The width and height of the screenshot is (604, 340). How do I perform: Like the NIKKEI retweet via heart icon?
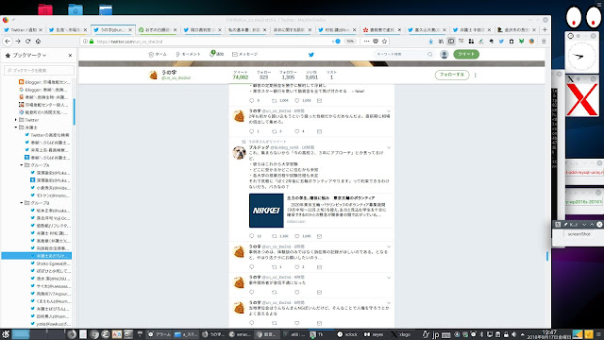click(x=297, y=236)
